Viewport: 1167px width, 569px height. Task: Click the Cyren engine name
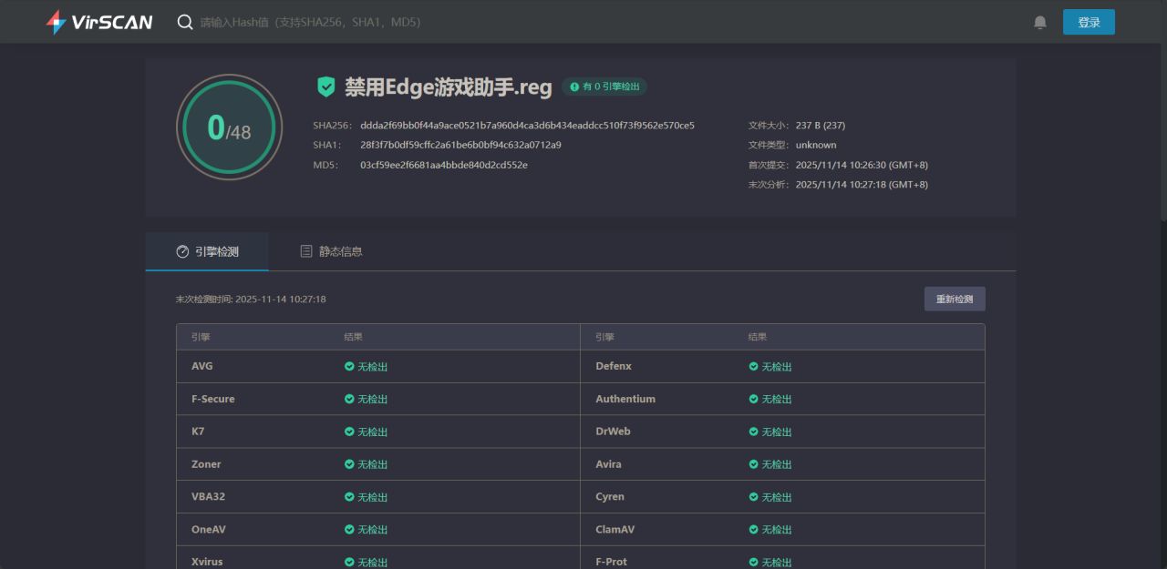click(x=610, y=497)
